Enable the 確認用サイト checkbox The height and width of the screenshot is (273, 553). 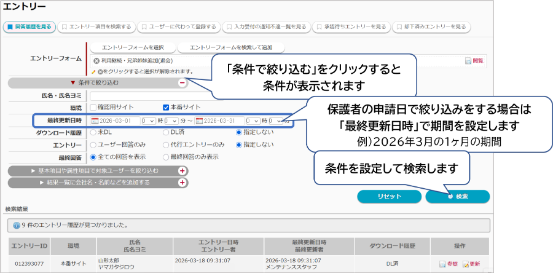(93, 108)
